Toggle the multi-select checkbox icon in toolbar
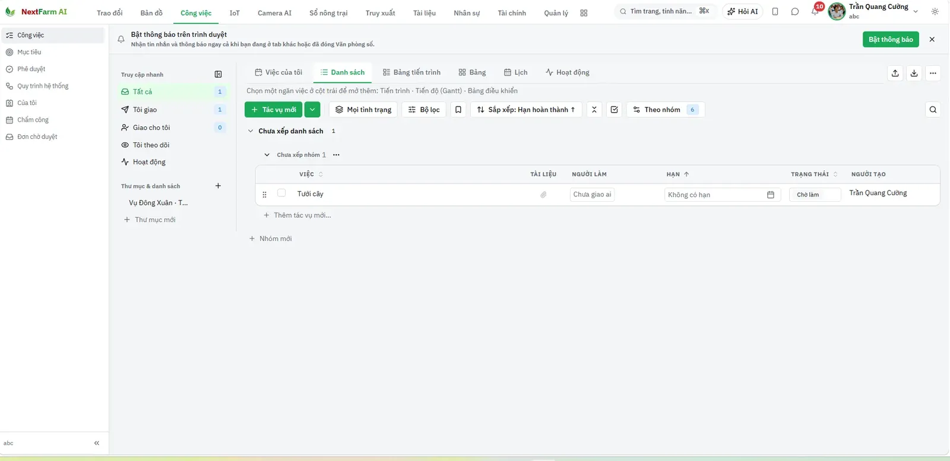This screenshot has width=950, height=461. click(x=615, y=109)
